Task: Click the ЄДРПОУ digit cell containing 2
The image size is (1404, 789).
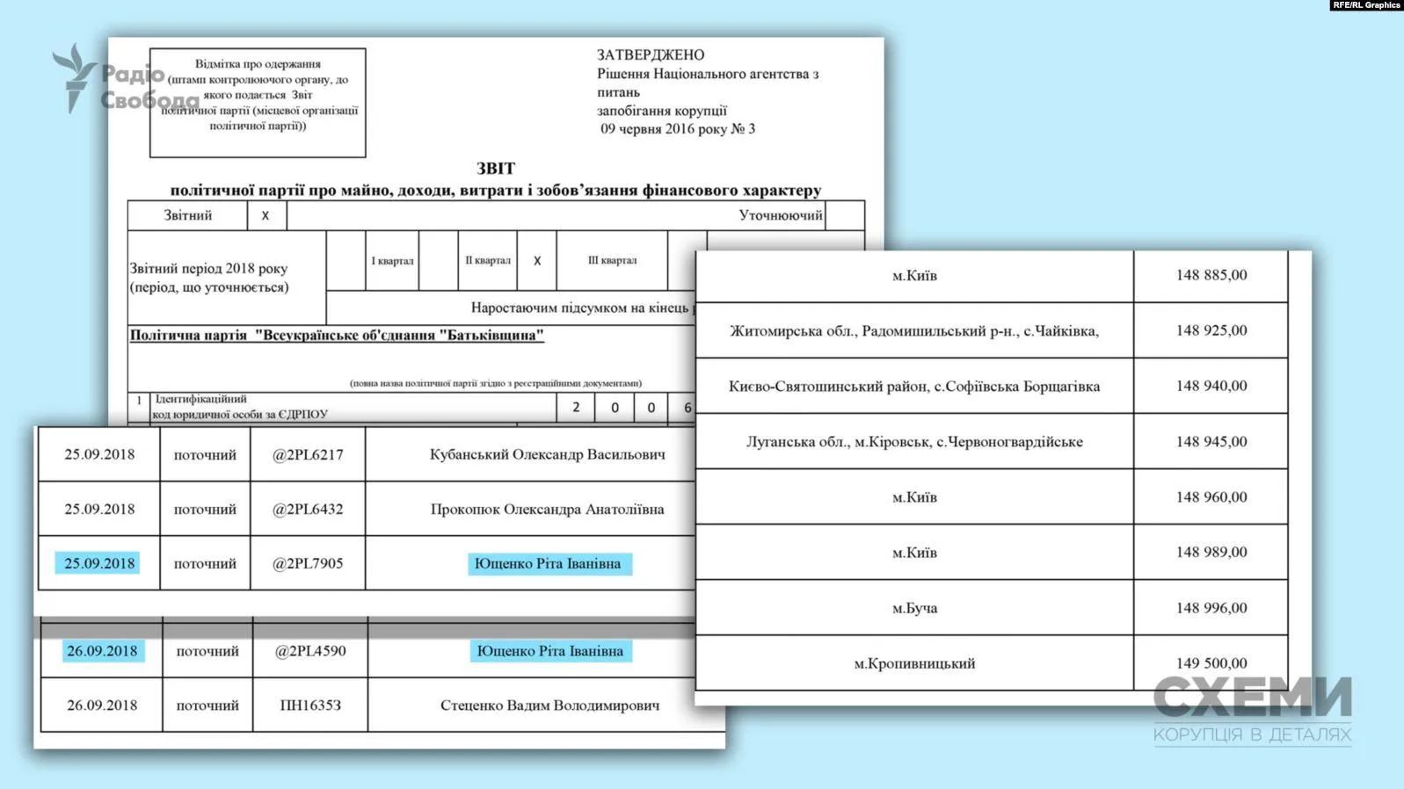Action: 576,408
